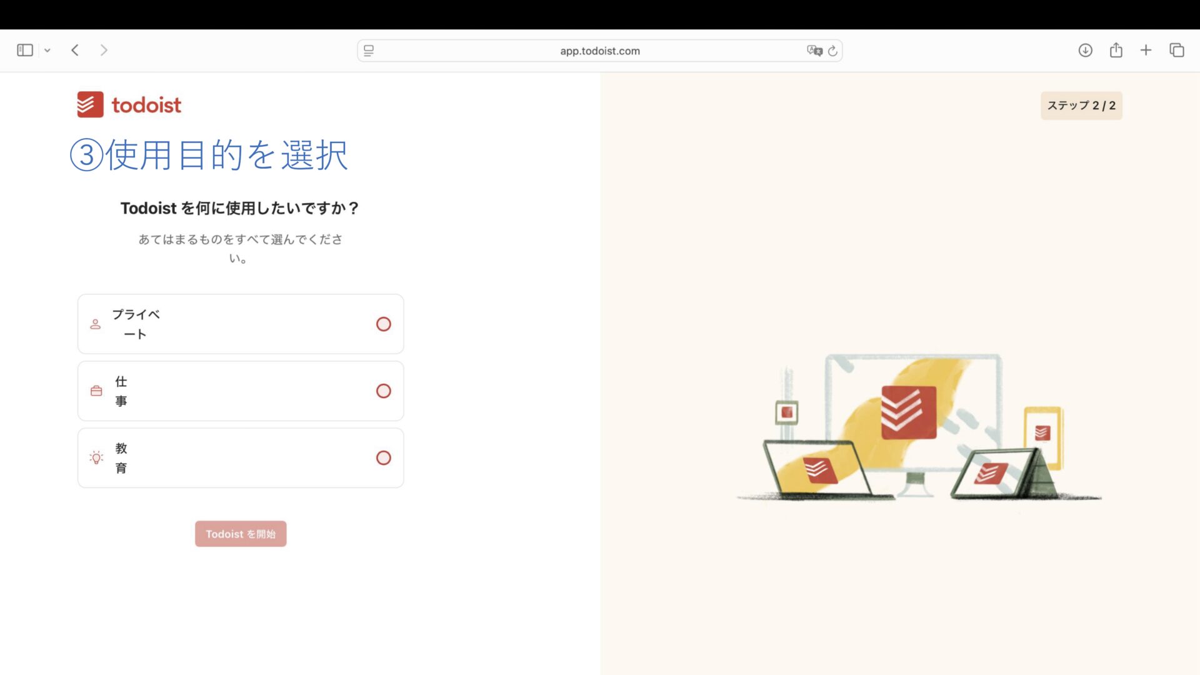Select the プライベート radio button
Screen dimensions: 1200x675
tap(383, 324)
